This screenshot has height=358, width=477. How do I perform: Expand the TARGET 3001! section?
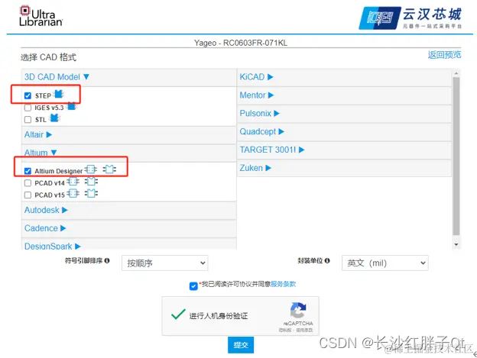coord(272,150)
